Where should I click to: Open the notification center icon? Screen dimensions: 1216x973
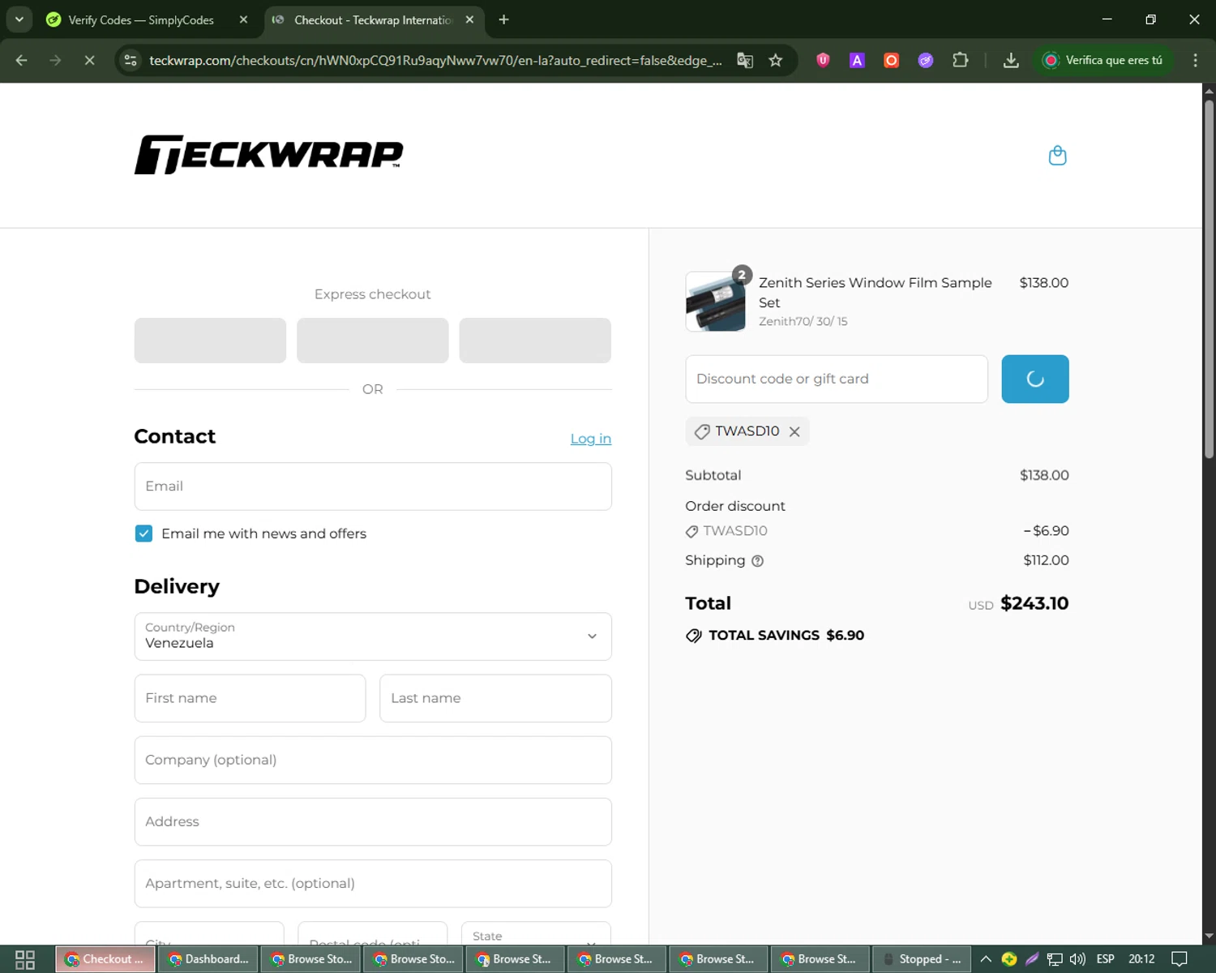[1180, 959]
